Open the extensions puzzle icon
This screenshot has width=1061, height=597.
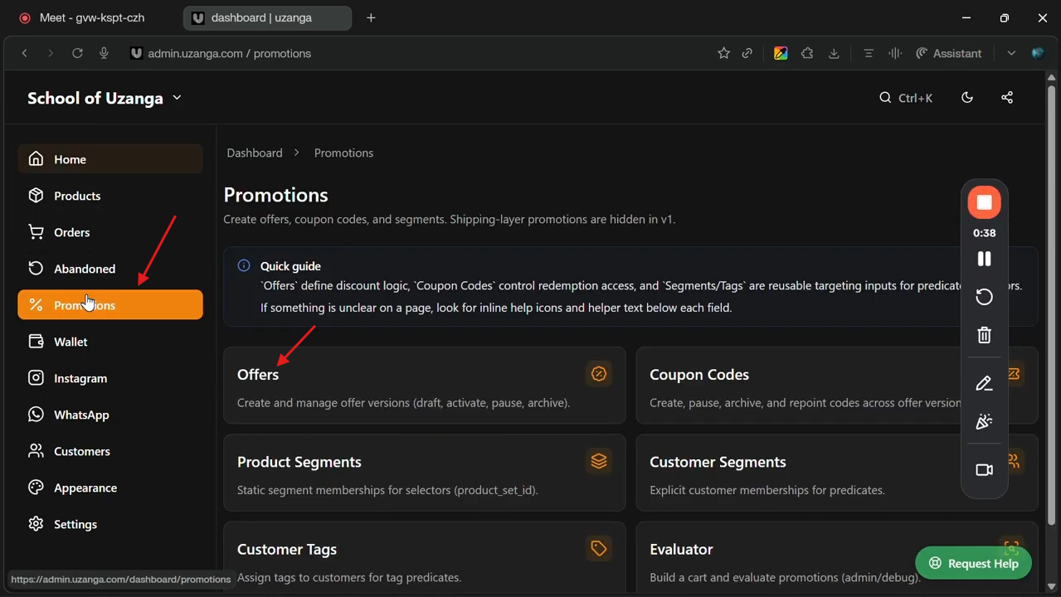pyautogui.click(x=807, y=53)
